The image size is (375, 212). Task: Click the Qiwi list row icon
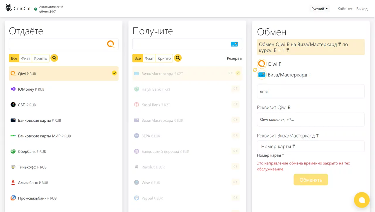click(x=13, y=74)
